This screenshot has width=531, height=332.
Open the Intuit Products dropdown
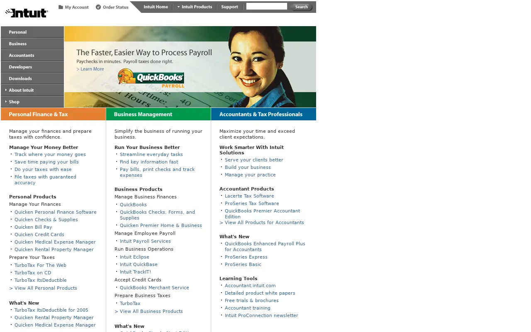[195, 7]
